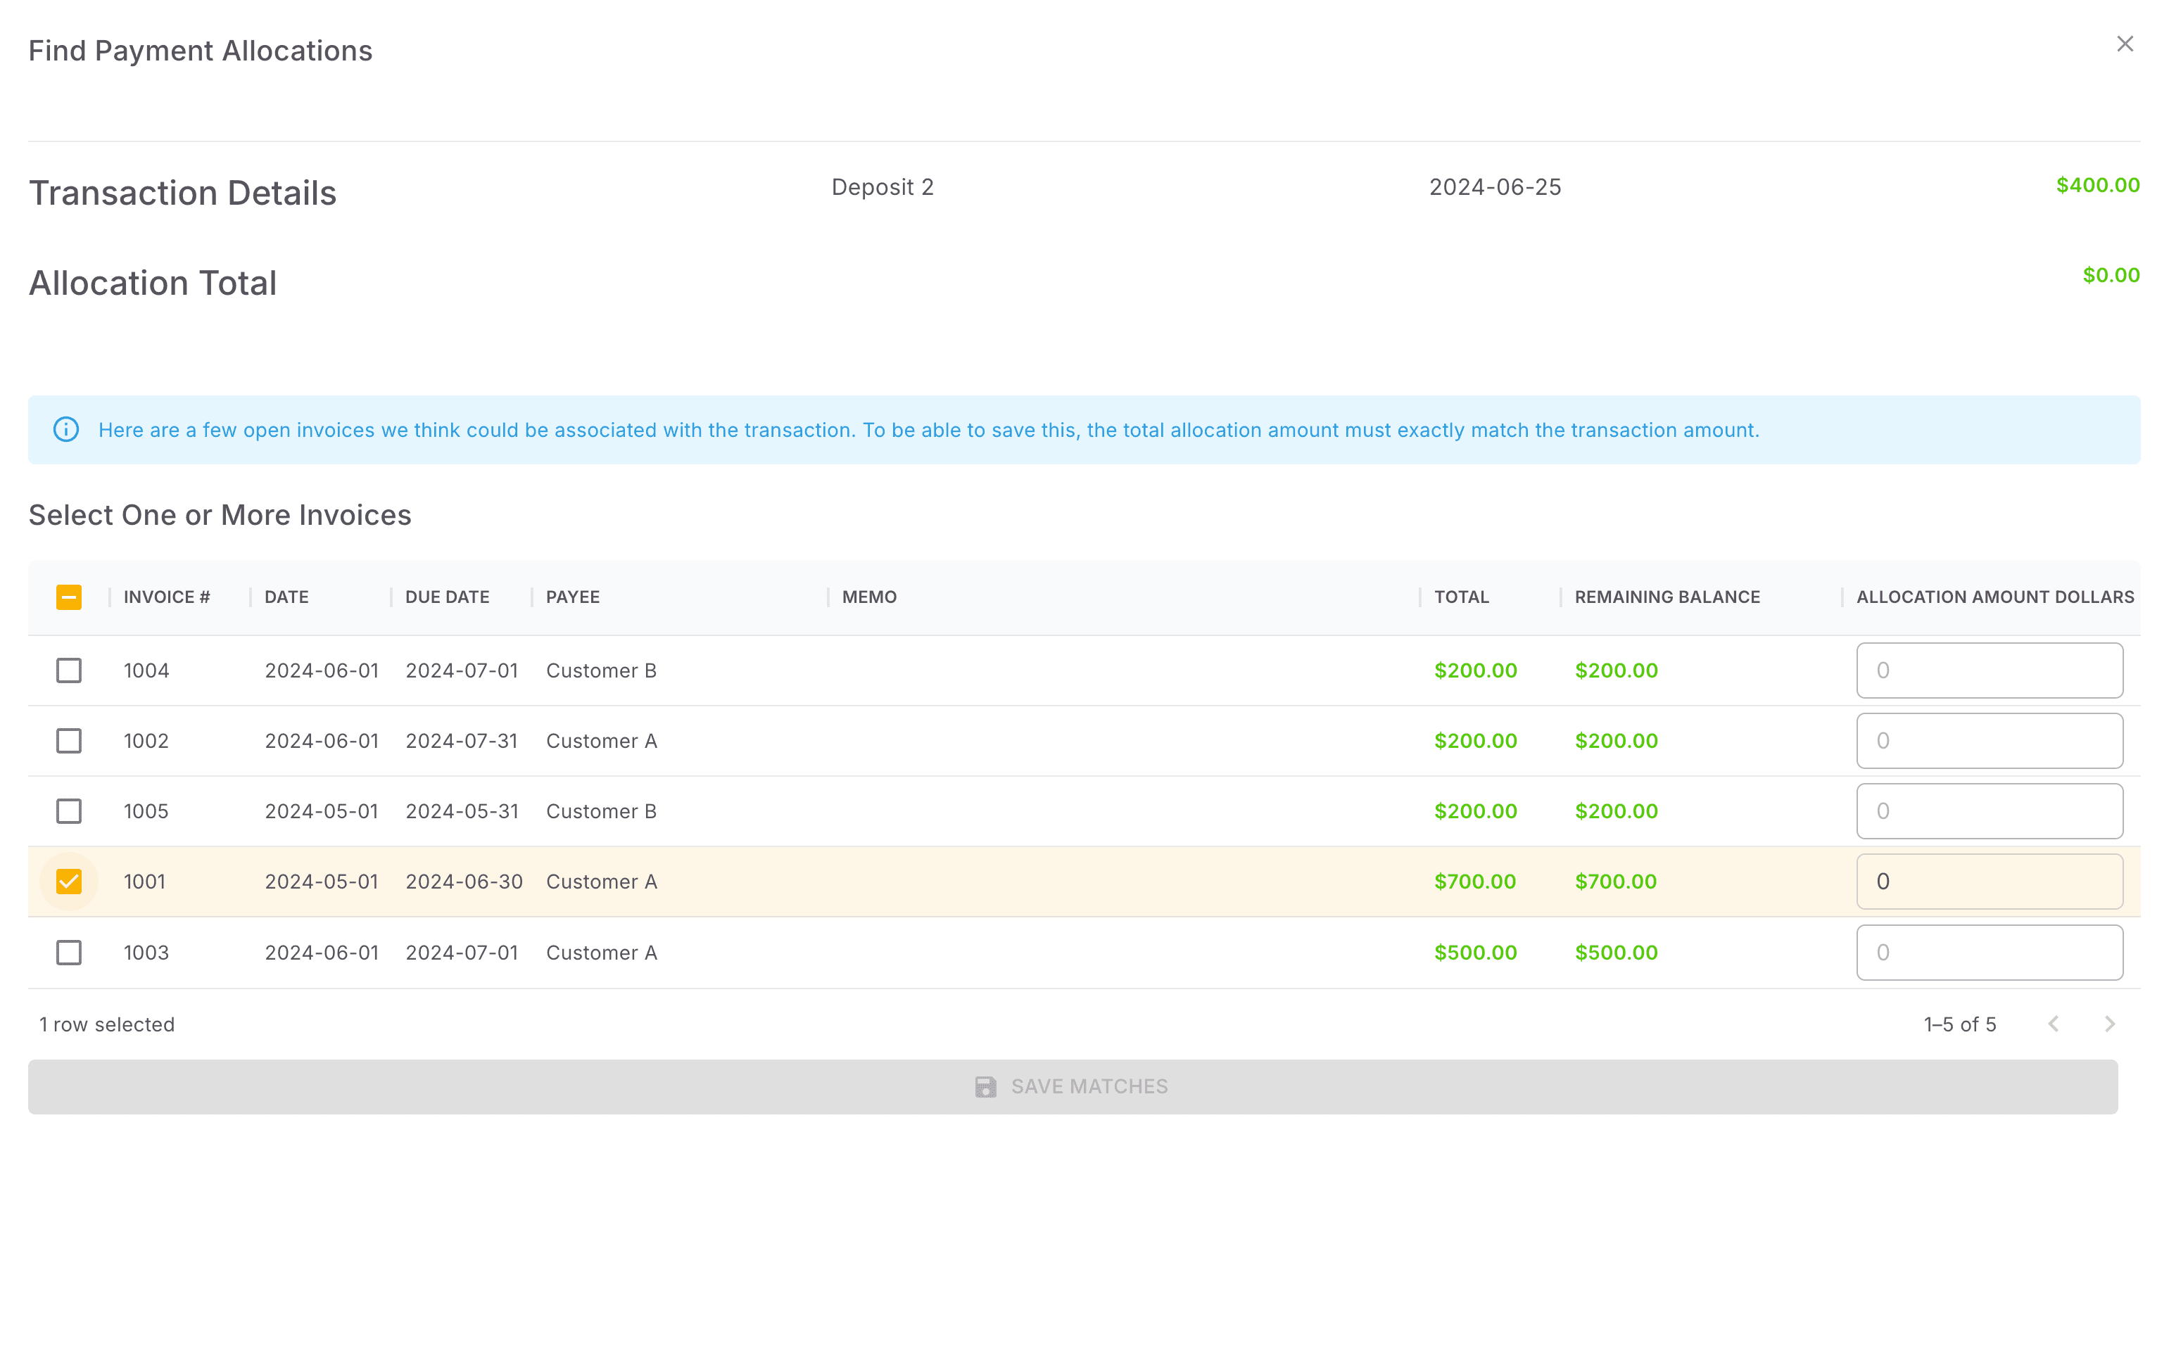Click the allocation amount field for invoice 1005
This screenshot has width=2169, height=1348.
click(x=1989, y=810)
